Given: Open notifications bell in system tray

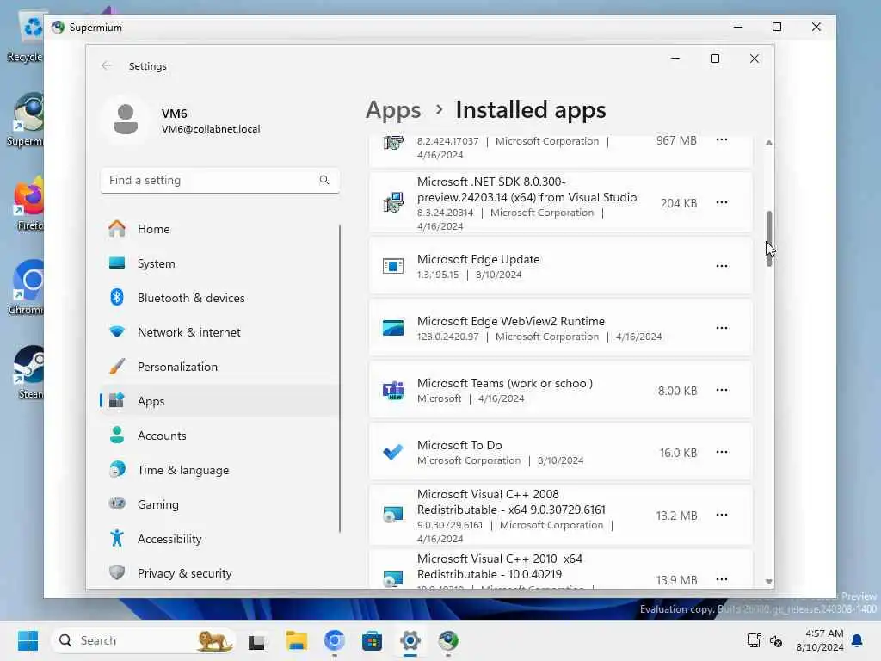Looking at the screenshot, I should [858, 640].
